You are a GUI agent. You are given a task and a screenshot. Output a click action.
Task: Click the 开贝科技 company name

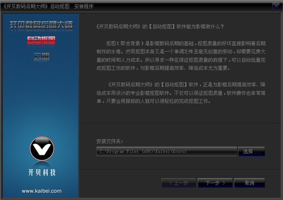pos(42,172)
